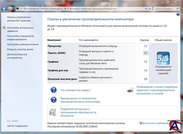Click the Refresh button by address bar
Viewport: 183px width, 134px height.
tap(150, 9)
